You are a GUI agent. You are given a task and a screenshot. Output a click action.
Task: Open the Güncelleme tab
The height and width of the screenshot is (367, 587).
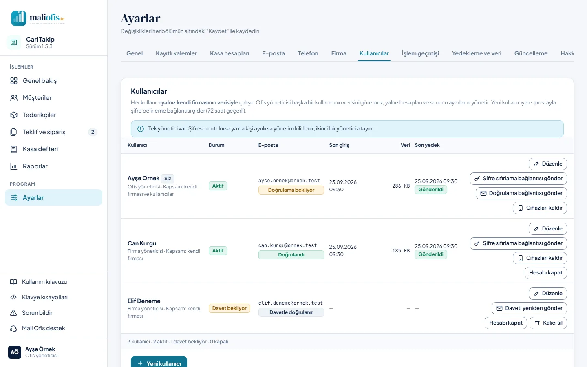click(x=531, y=53)
